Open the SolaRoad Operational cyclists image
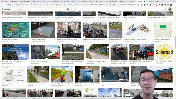176x99 pixels. coord(119,52)
